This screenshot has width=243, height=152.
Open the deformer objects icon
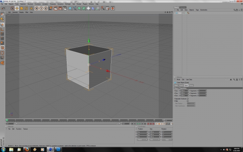coord(93,8)
